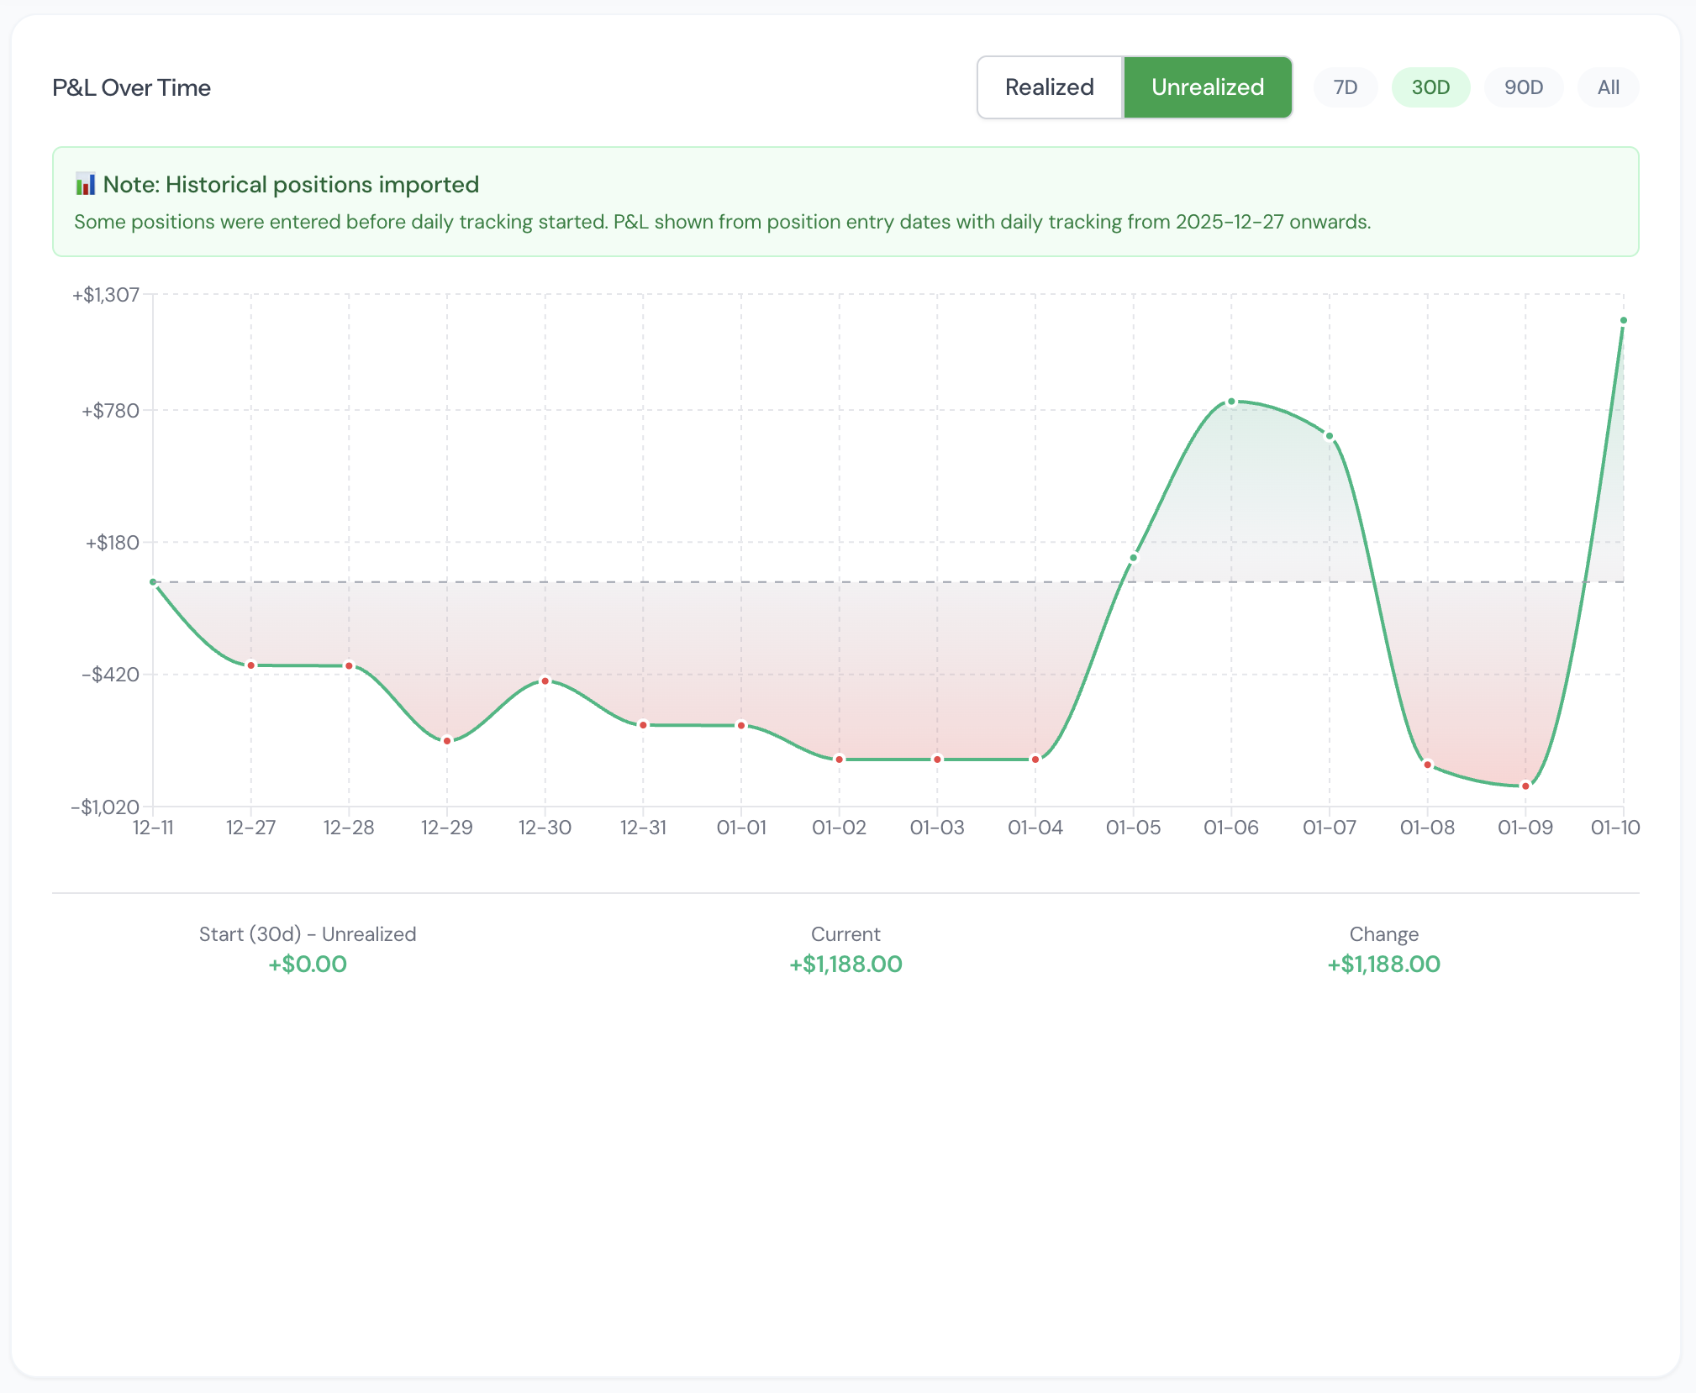Select the All time range
This screenshot has width=1696, height=1393.
(x=1608, y=87)
